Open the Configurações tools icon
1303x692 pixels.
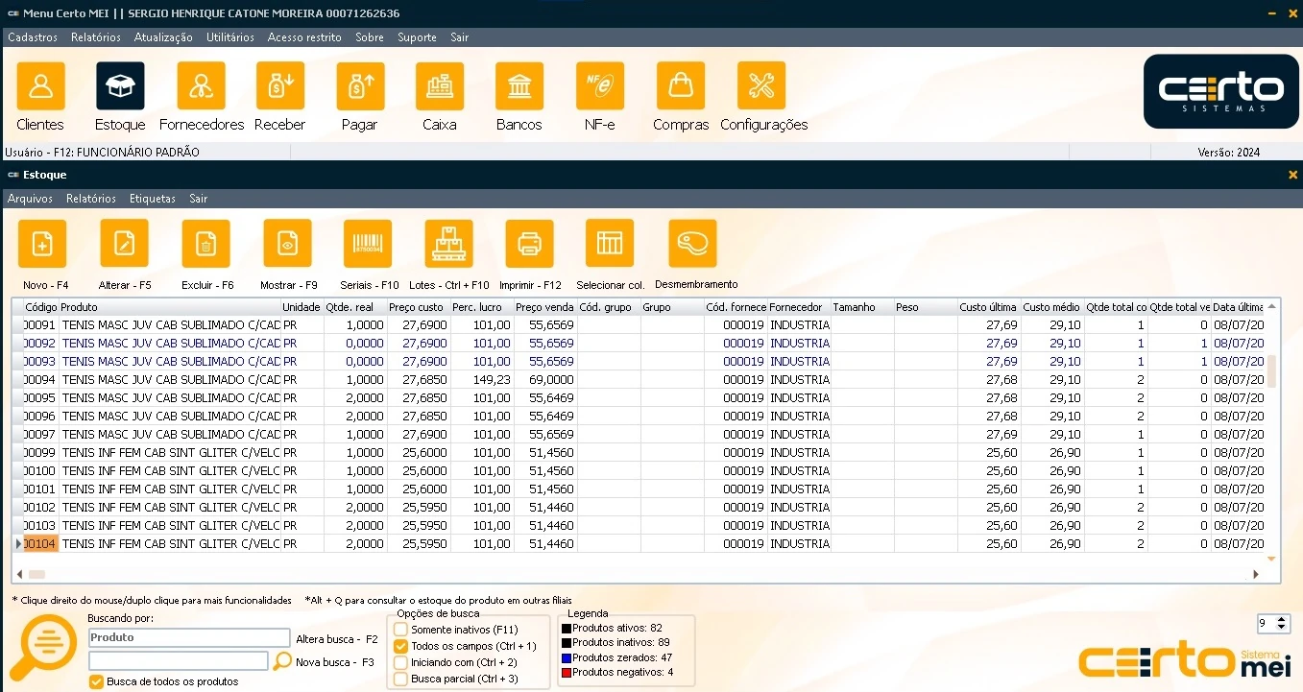coord(761,86)
